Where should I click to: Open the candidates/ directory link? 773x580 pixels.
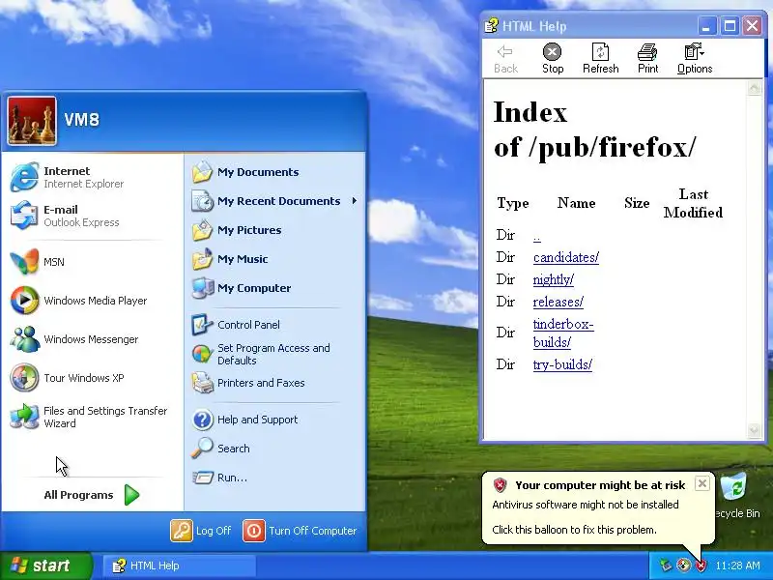(x=566, y=257)
